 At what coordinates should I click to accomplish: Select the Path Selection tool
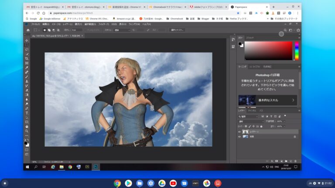coord(27,117)
